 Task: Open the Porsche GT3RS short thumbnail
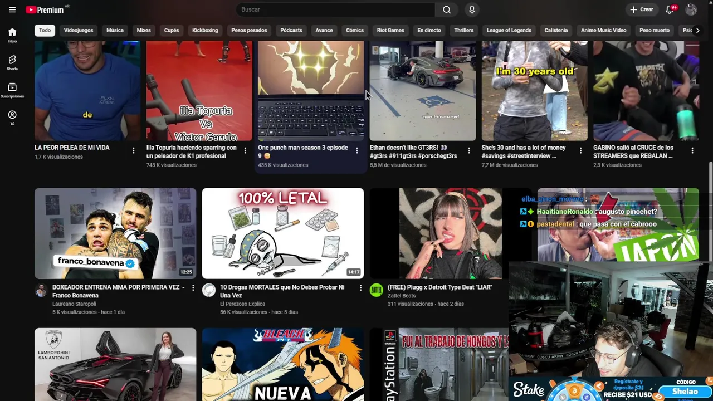[423, 91]
